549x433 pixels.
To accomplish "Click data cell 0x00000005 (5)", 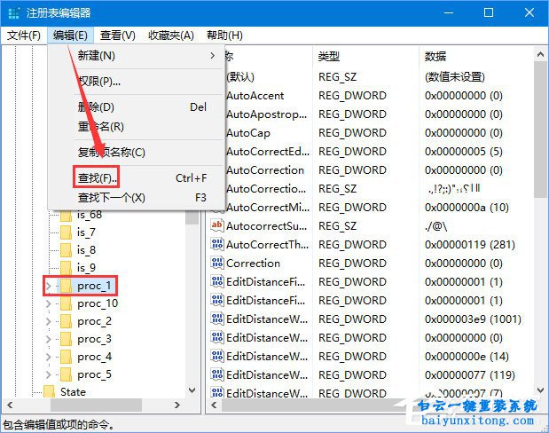I will [464, 152].
